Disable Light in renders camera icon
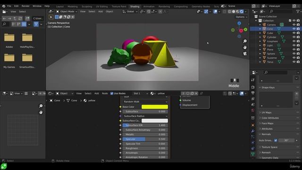The height and width of the screenshot is (170, 302). (298, 45)
